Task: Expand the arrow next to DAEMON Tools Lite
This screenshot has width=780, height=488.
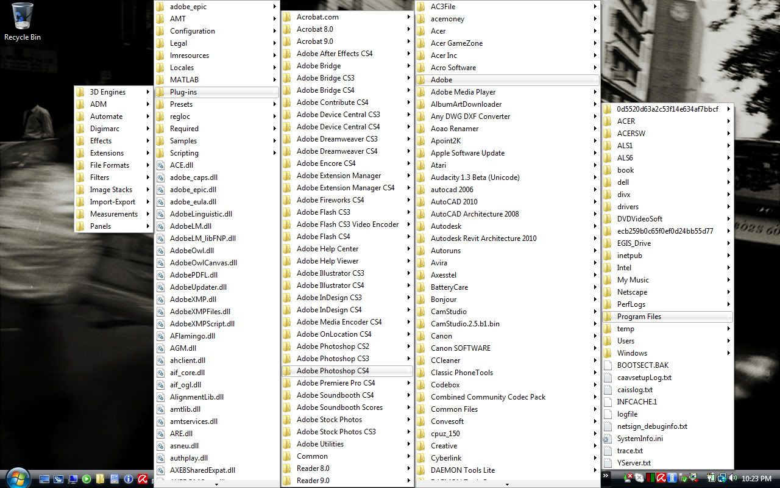Action: point(595,470)
